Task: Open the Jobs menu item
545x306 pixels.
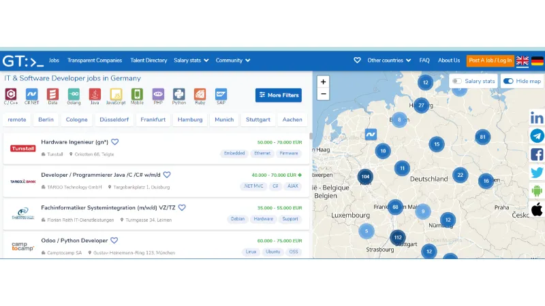Action: 54,61
